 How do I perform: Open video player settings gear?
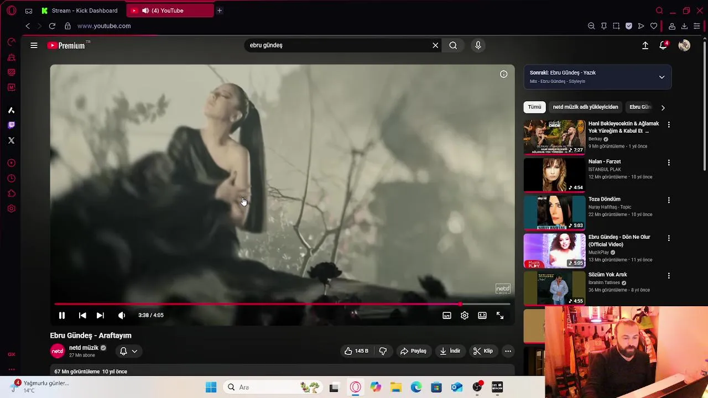click(x=465, y=315)
